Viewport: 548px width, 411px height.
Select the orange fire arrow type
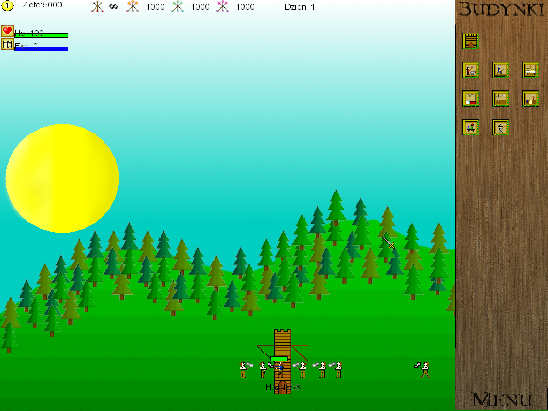tap(133, 7)
